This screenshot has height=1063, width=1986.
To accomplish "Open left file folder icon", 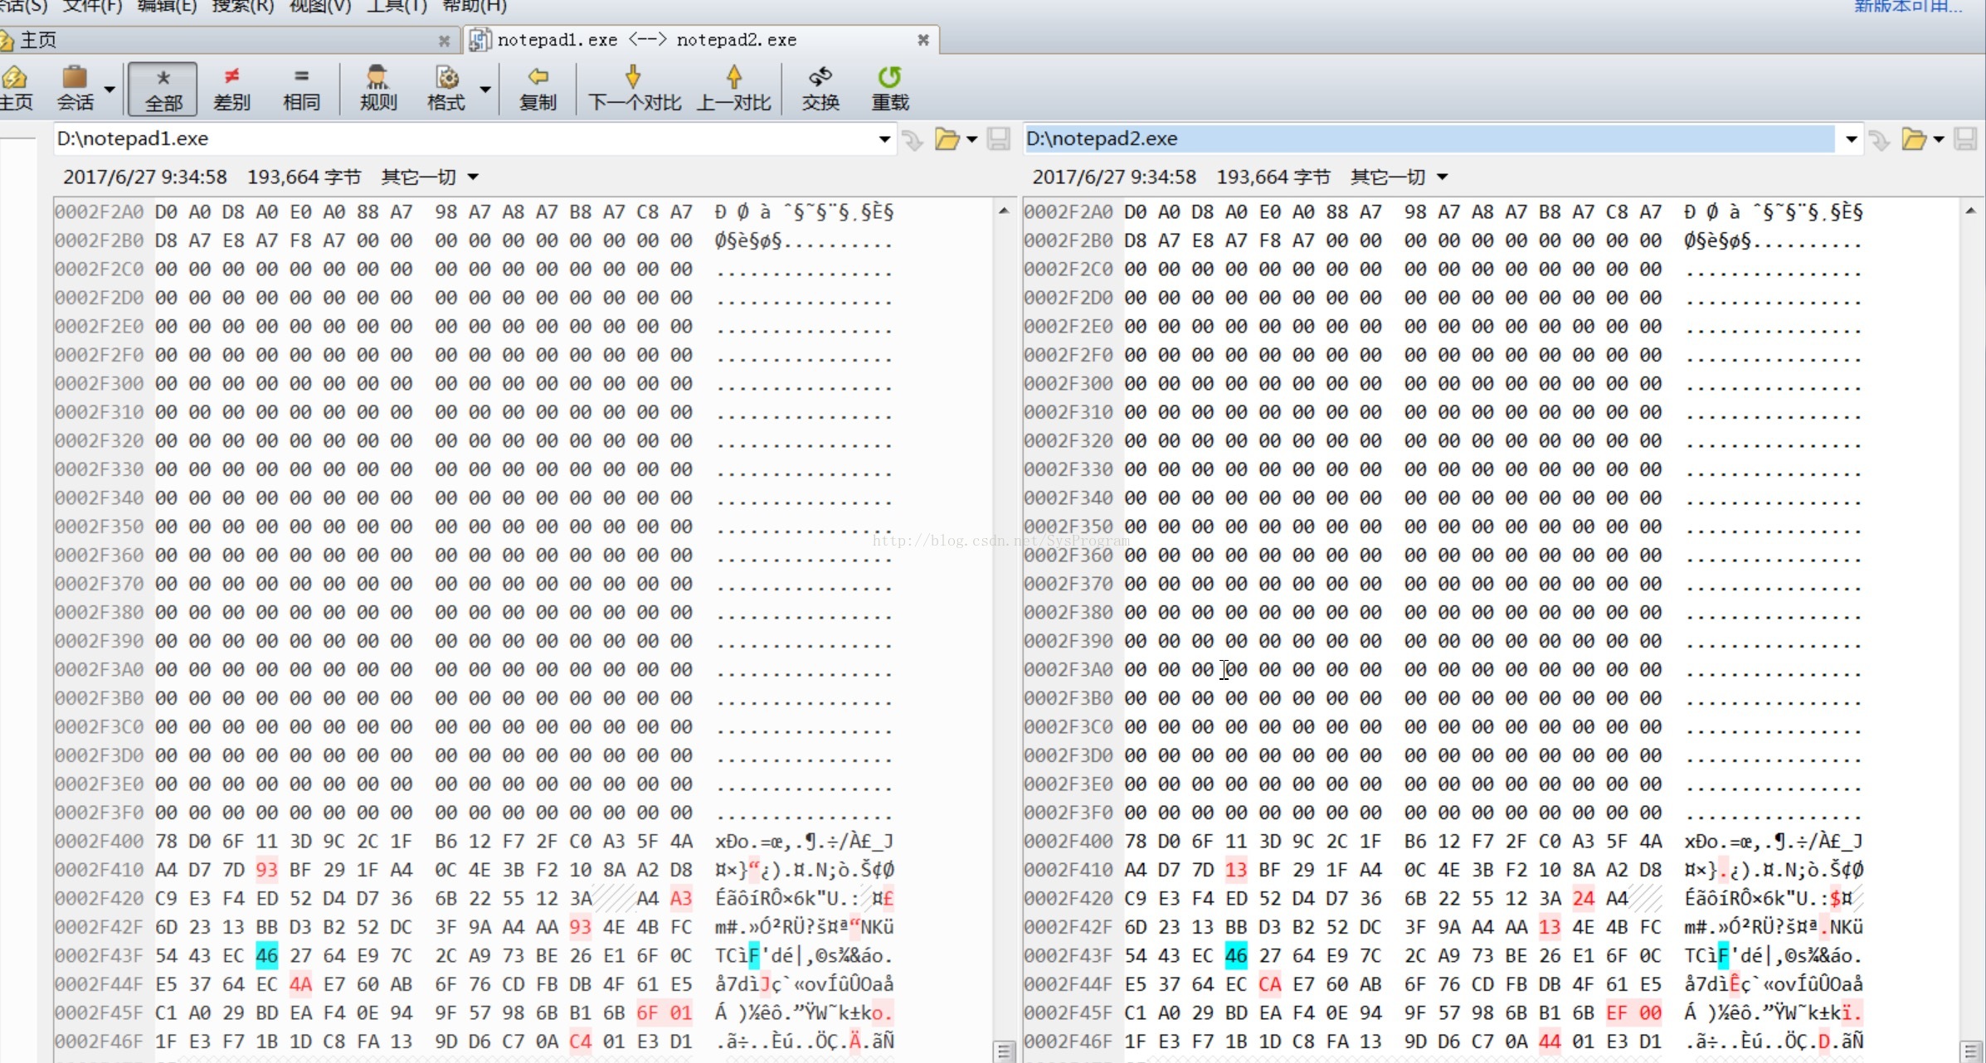I will point(947,138).
